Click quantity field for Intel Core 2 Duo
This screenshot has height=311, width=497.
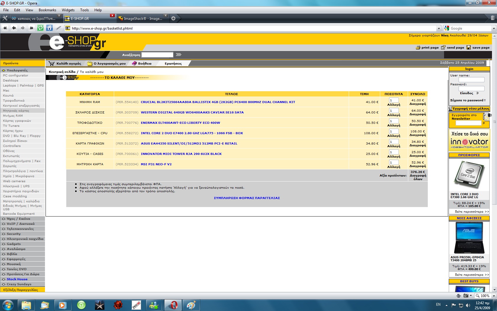394,131
